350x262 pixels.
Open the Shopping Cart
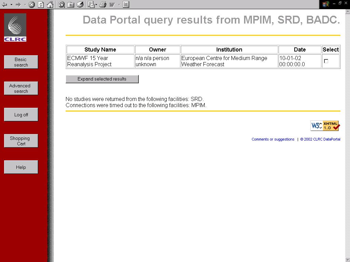click(x=21, y=141)
